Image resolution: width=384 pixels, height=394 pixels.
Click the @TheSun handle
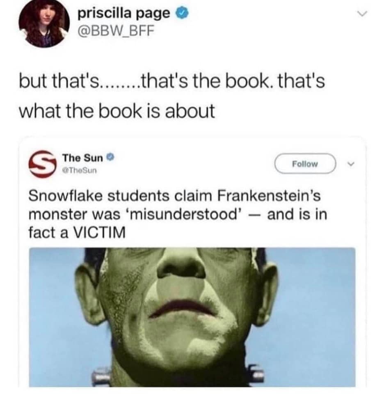[x=79, y=171]
